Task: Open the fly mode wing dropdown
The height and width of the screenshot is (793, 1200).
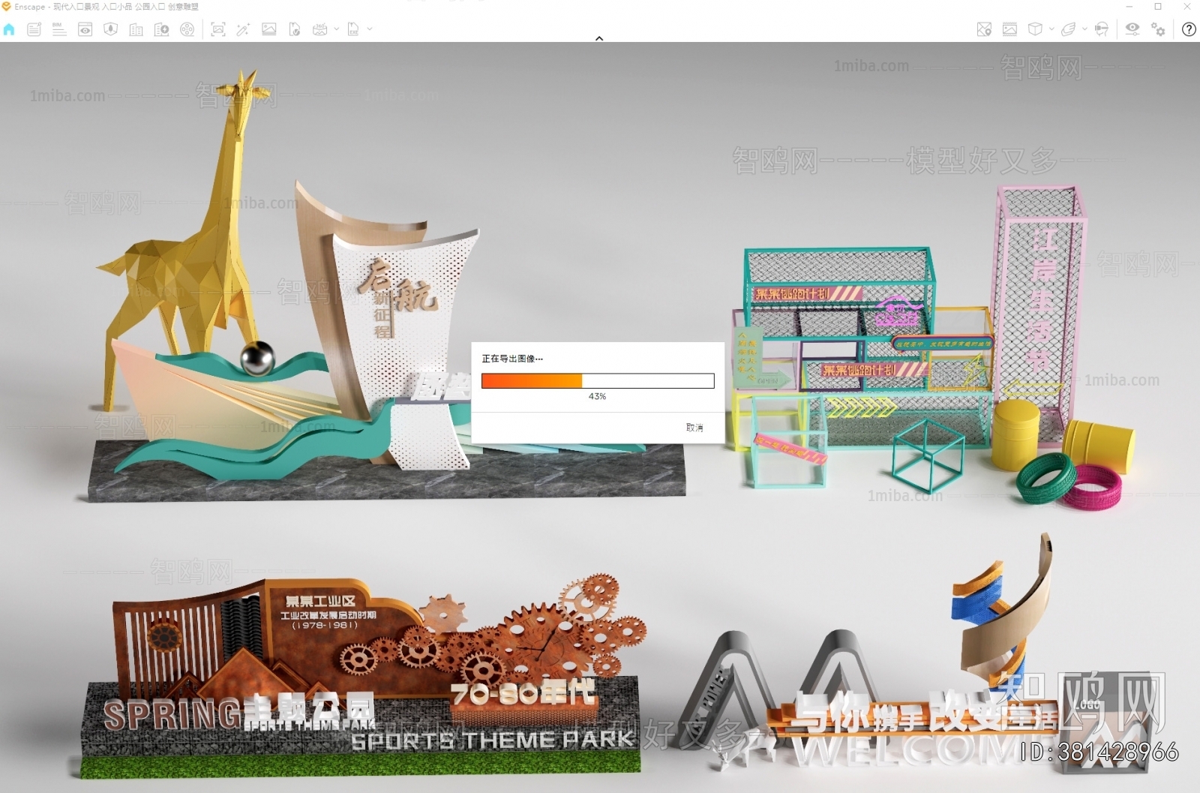Action: (x=1084, y=29)
